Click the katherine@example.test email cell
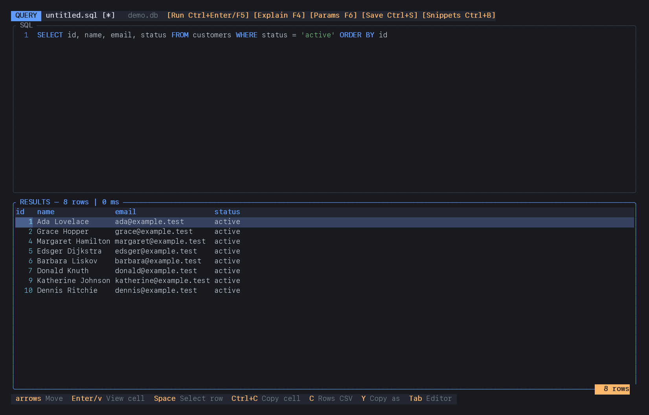The height and width of the screenshot is (415, 649). tap(162, 281)
